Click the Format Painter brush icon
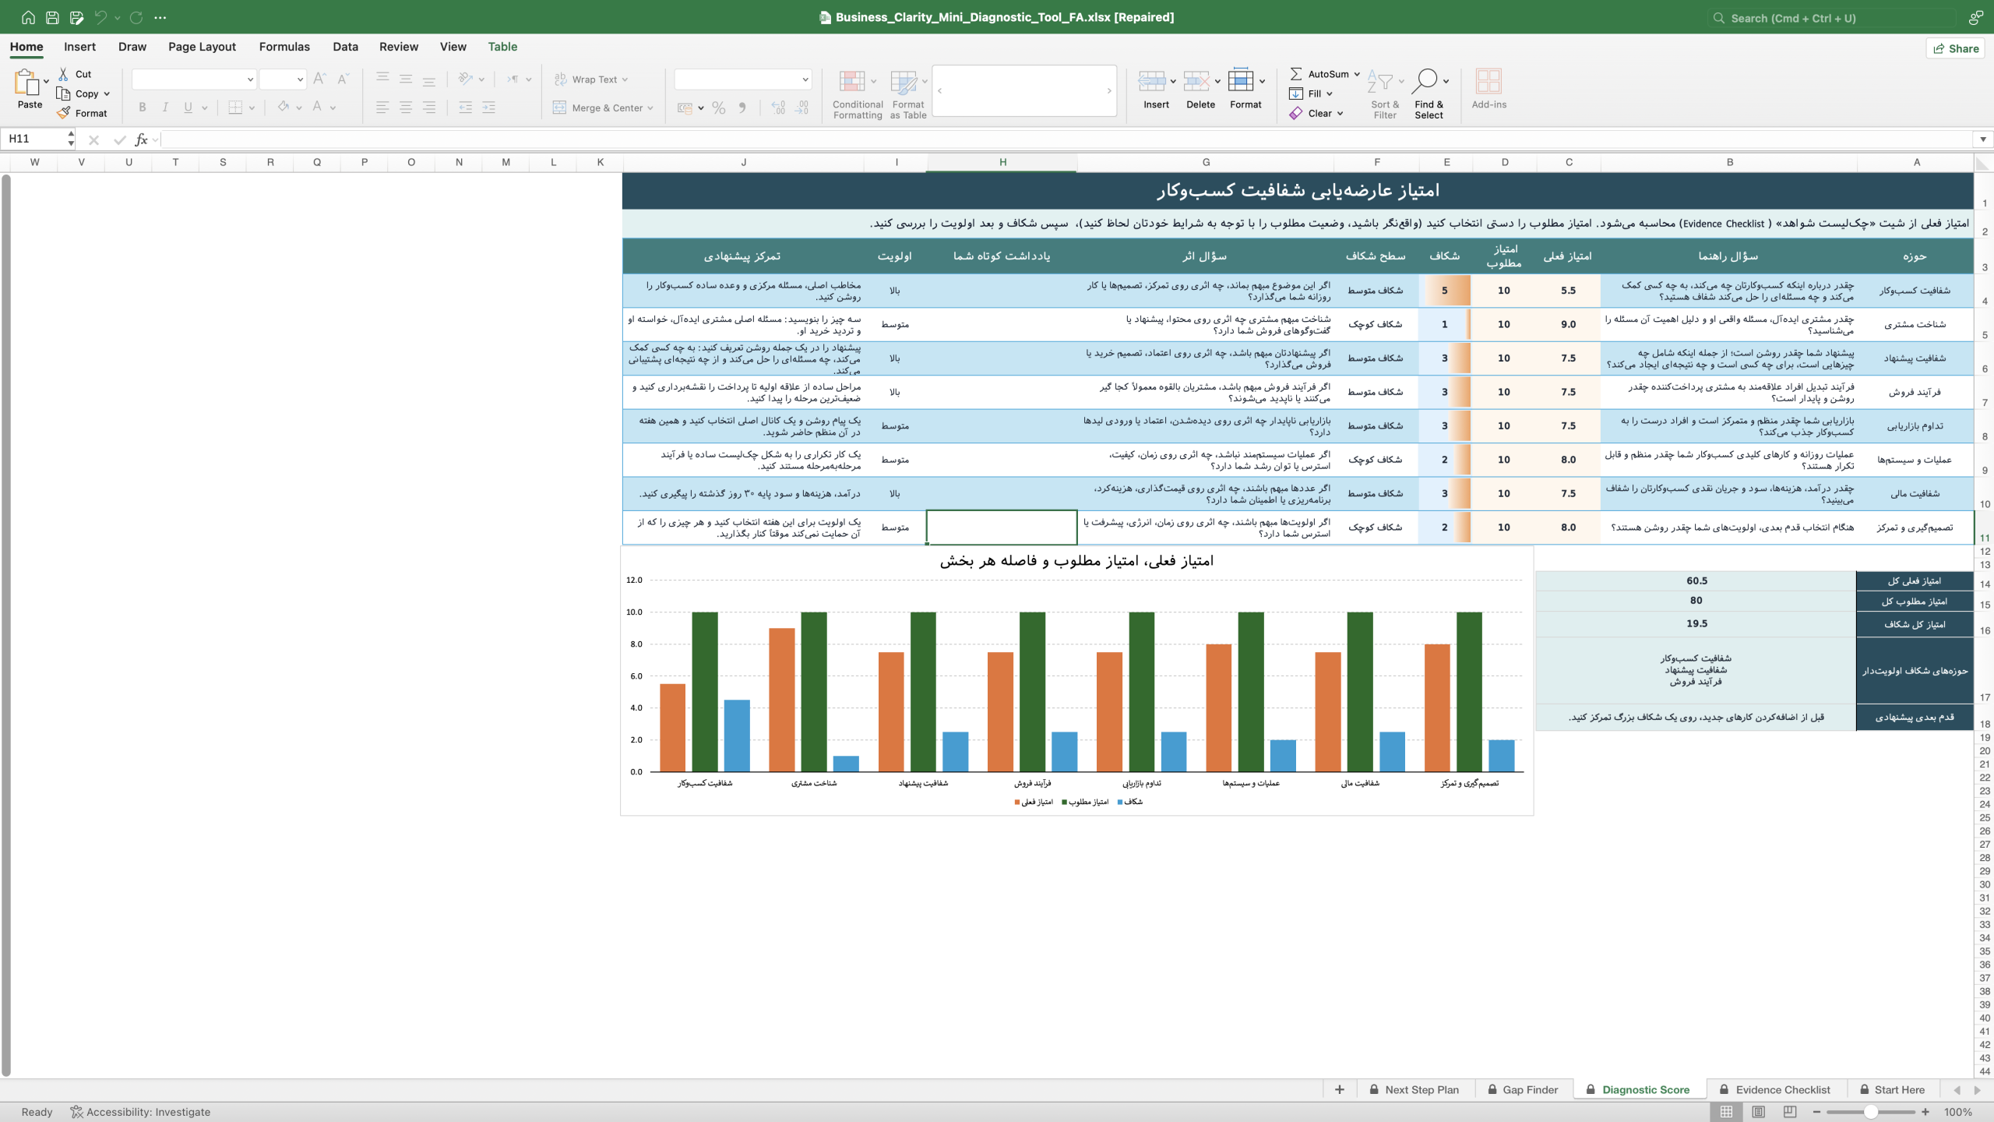 tap(64, 113)
